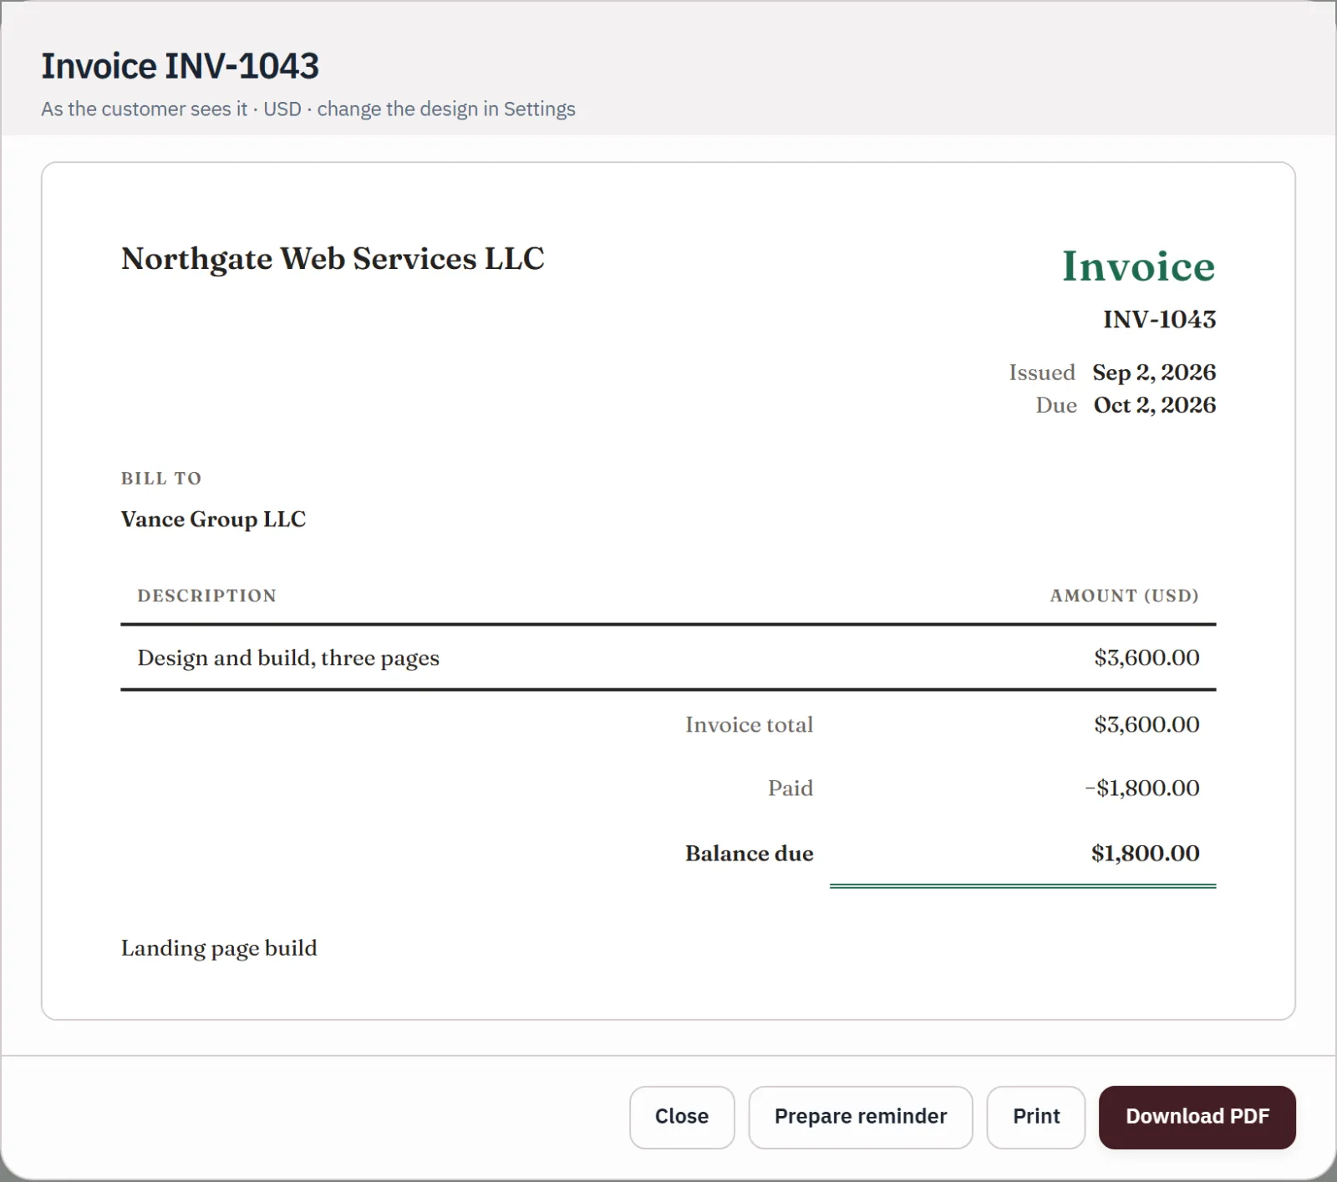Click the balance due amount $1,800.00

[x=1145, y=854]
